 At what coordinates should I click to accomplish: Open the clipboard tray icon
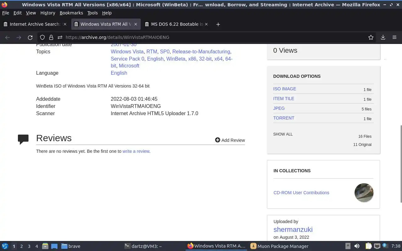(368, 246)
